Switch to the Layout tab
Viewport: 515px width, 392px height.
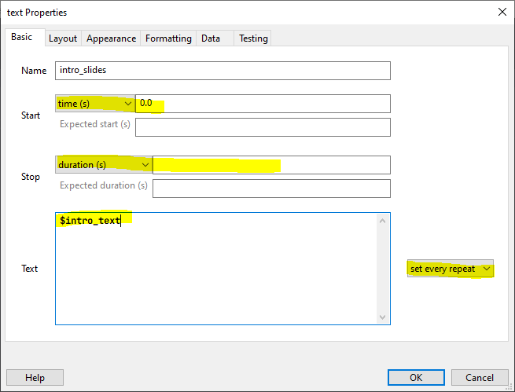click(x=63, y=38)
